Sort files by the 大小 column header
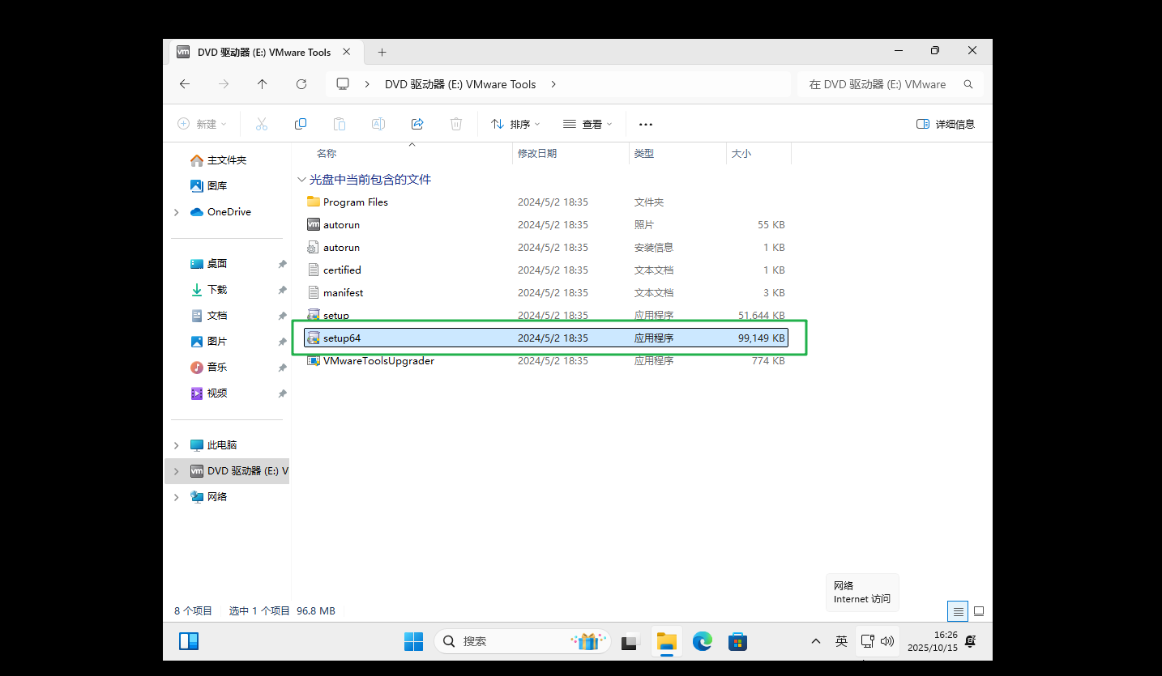The height and width of the screenshot is (676, 1162). coord(741,153)
